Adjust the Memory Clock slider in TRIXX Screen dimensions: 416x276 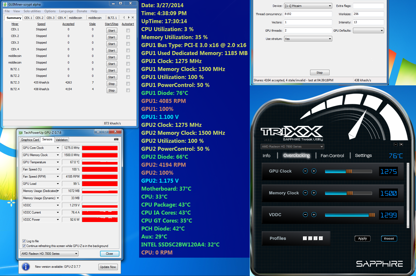(348, 193)
